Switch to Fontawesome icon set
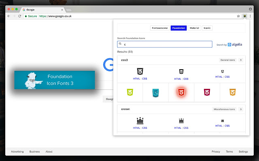Image resolution: width=259 pixels, height=161 pixels. click(x=160, y=28)
